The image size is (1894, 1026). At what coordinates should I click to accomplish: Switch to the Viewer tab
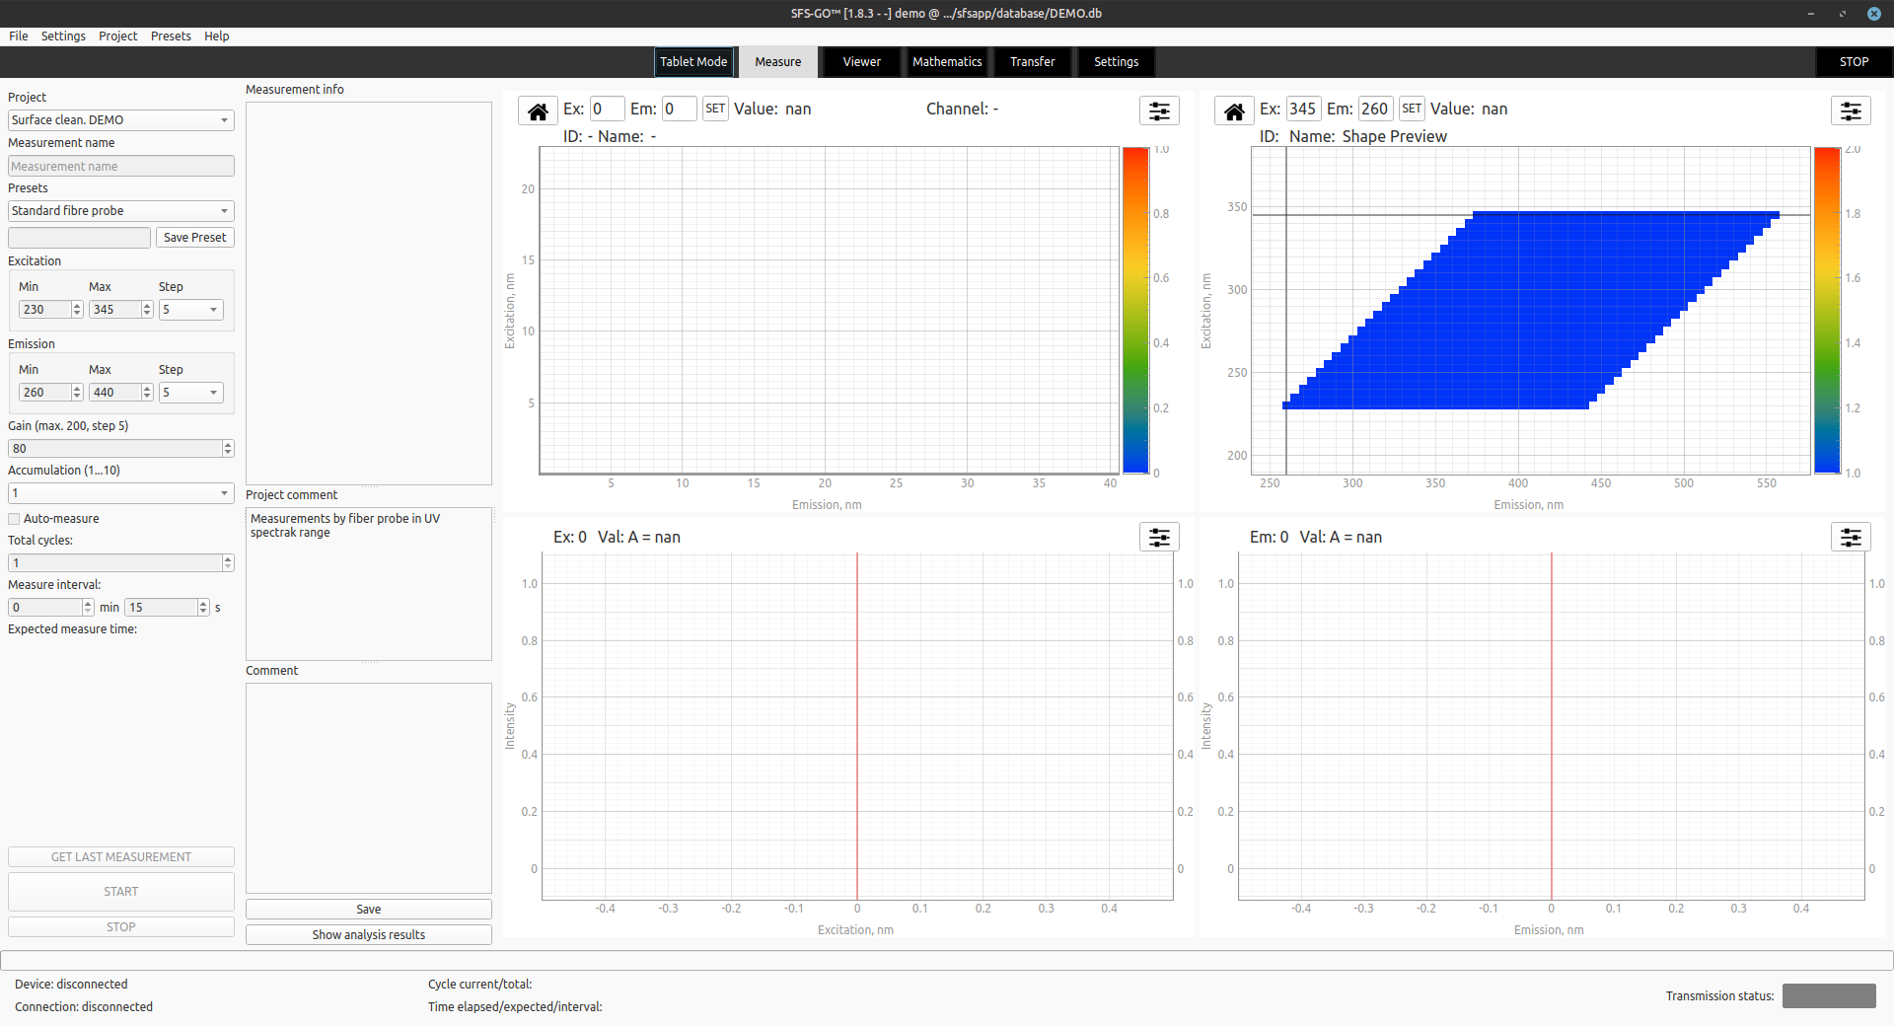tap(859, 61)
